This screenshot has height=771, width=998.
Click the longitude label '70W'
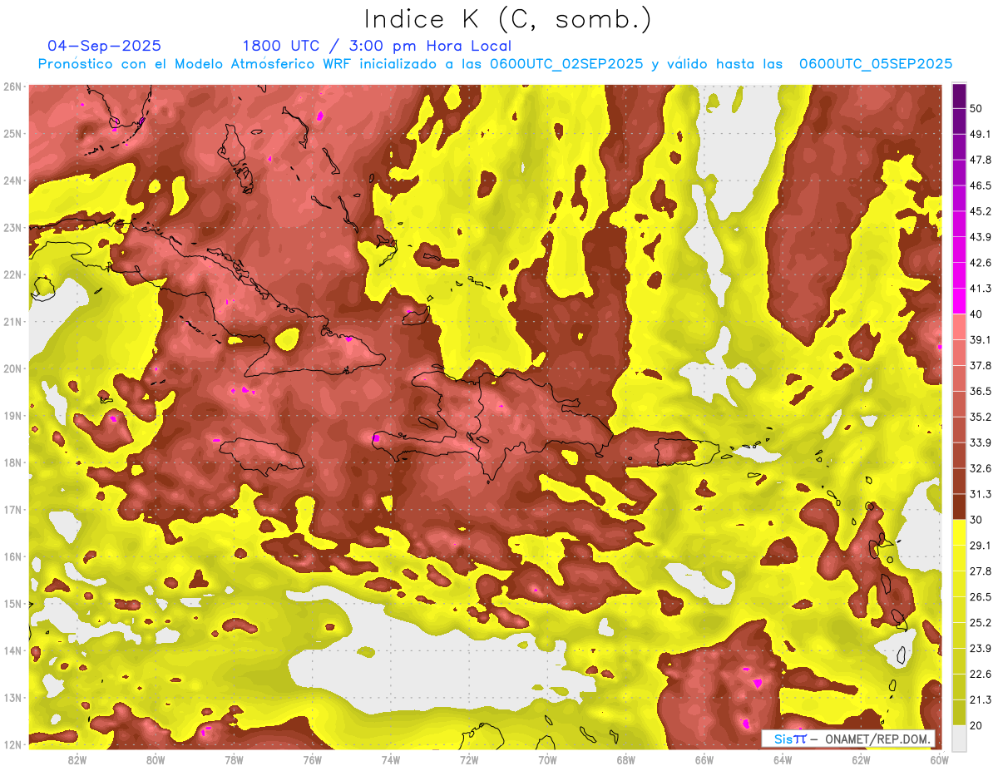(x=547, y=760)
